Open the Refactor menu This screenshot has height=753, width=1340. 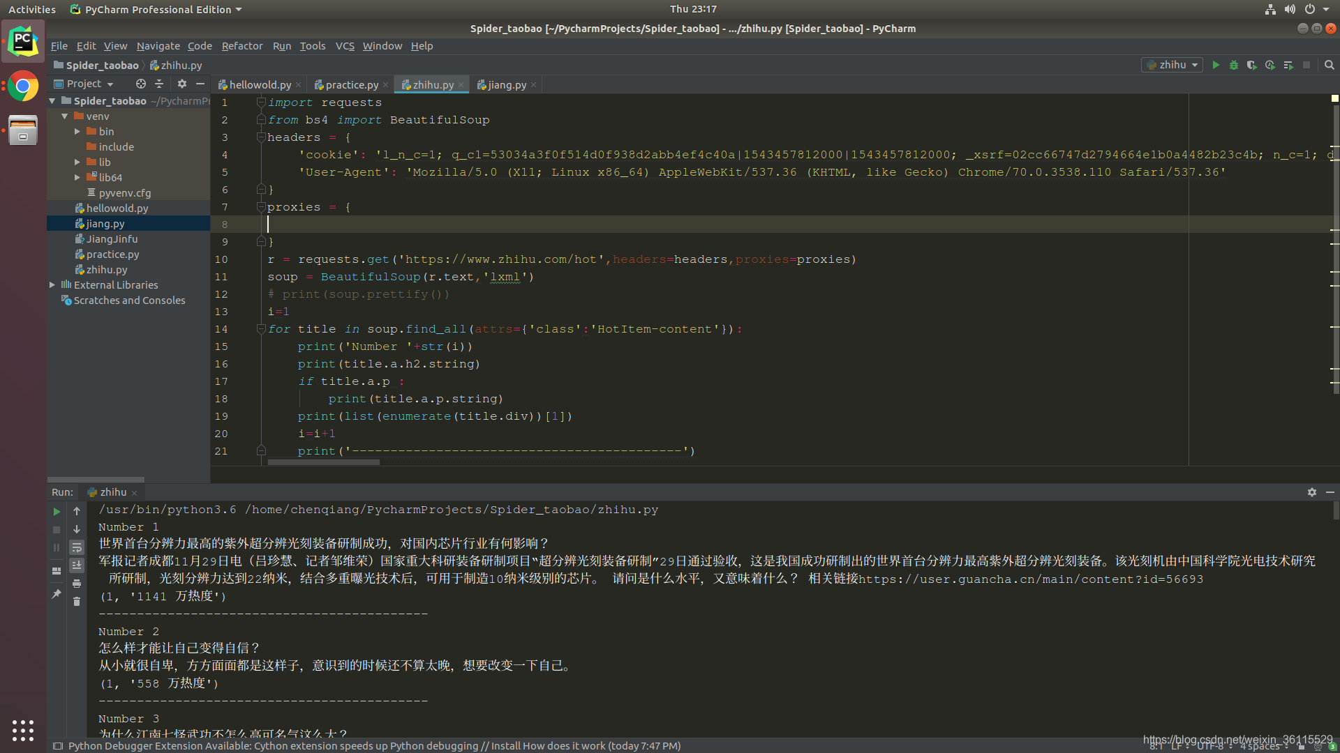tap(242, 46)
